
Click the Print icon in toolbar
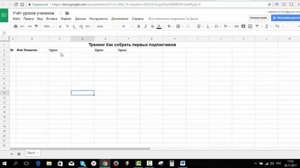pos(15,27)
